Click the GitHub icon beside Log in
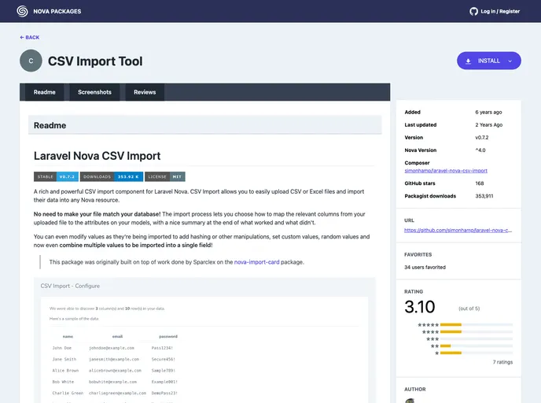This screenshot has height=403, width=541. pyautogui.click(x=473, y=11)
